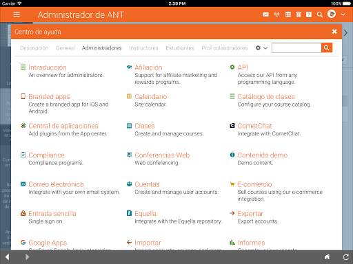
Task: Open the Afiliación help topic
Action: (148, 67)
